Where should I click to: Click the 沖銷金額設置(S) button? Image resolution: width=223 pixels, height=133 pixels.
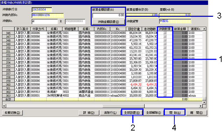point(108,22)
